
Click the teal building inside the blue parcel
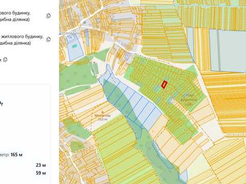click(74, 46)
